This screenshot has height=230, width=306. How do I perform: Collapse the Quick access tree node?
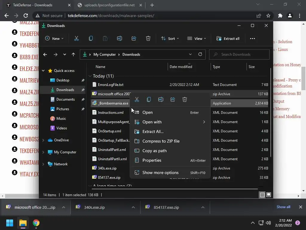(x=43, y=71)
